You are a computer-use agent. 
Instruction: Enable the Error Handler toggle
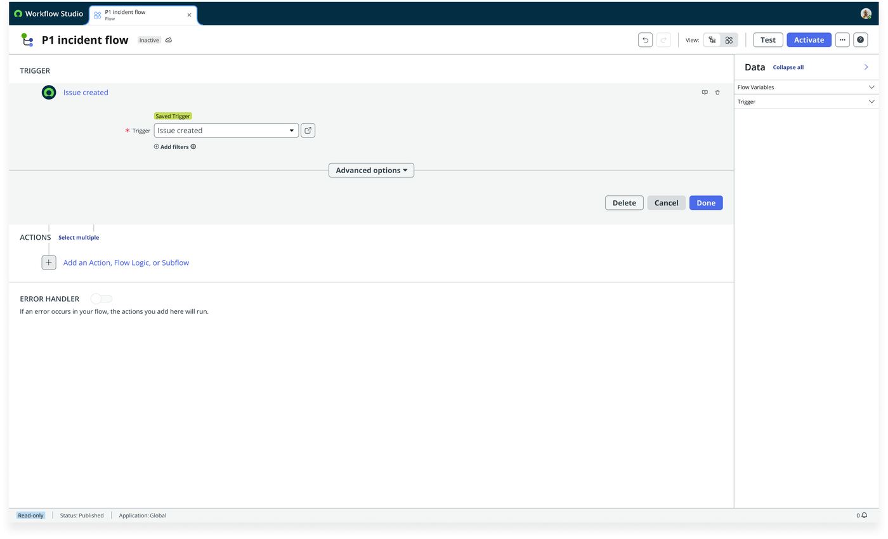(101, 299)
